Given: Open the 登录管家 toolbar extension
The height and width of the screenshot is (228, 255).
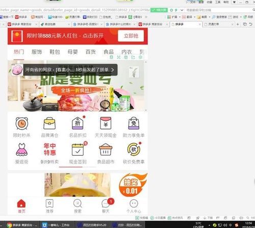Looking at the screenshot, I should 219,17.
